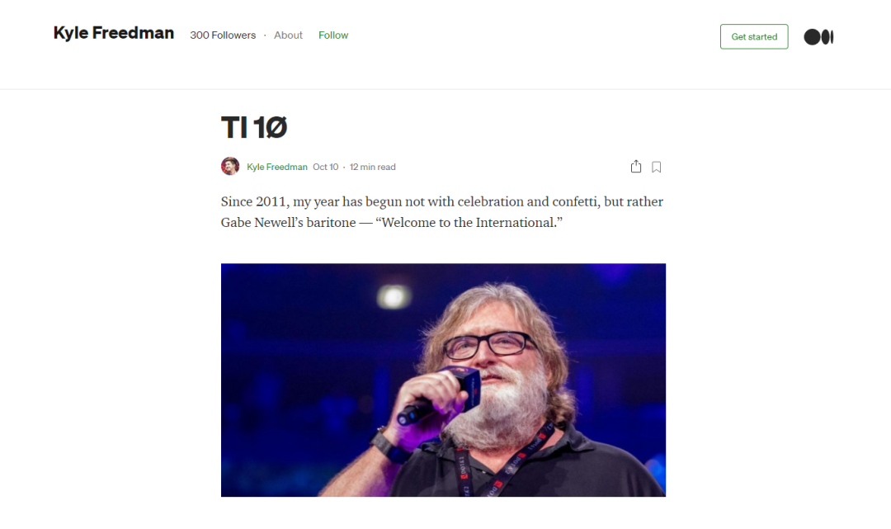Screen dimensions: 891x529
Task: Click the 12 min read label
Action: point(372,167)
